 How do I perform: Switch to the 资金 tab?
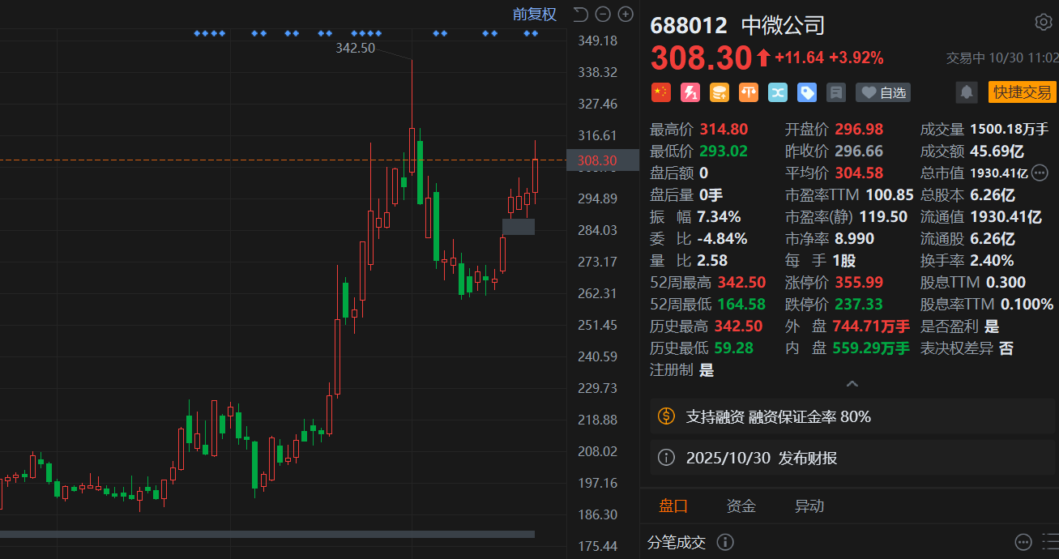click(x=741, y=506)
